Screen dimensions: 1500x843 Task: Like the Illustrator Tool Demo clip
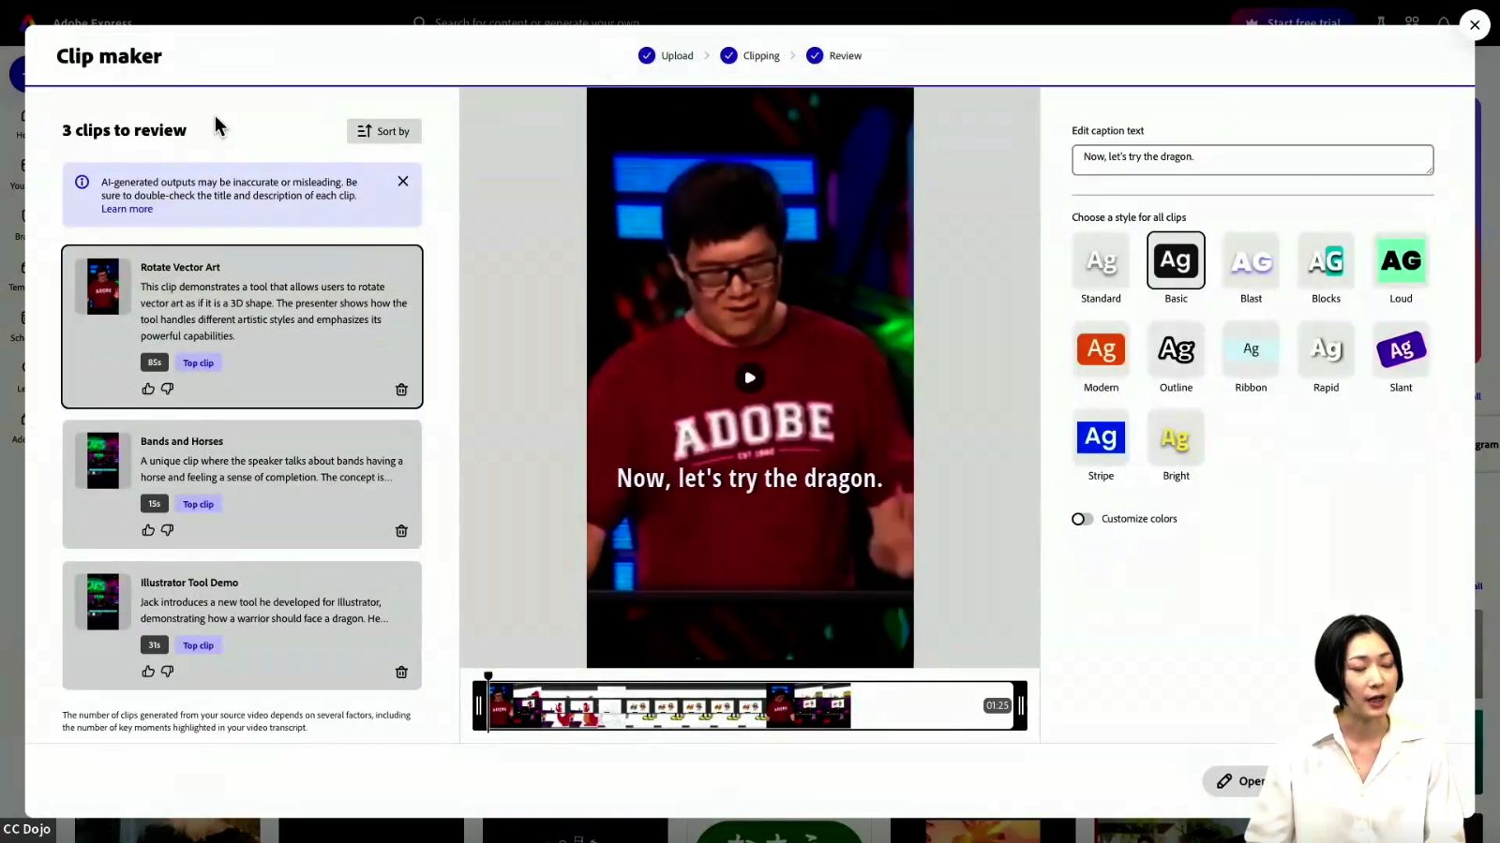click(x=148, y=672)
